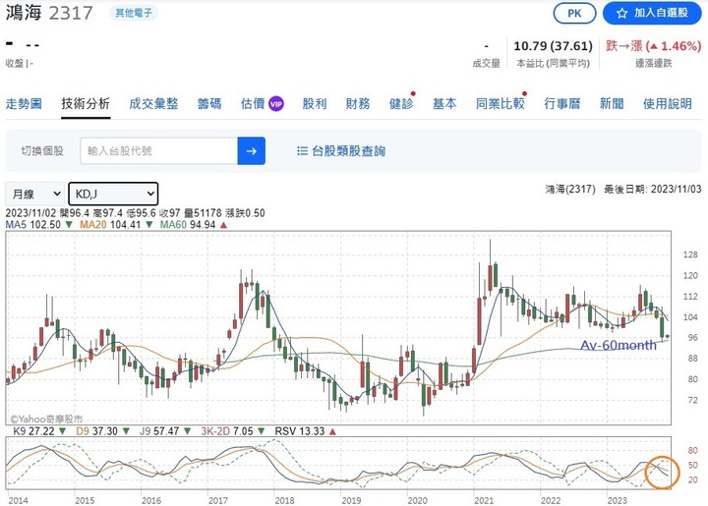Expand the KD,J indicator dropdown
The height and width of the screenshot is (506, 708).
pyautogui.click(x=113, y=194)
